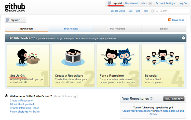Viewport: 191px width, 120px height.
Task: Click the GitHub Bootcamp heading text
Action: point(22,38)
